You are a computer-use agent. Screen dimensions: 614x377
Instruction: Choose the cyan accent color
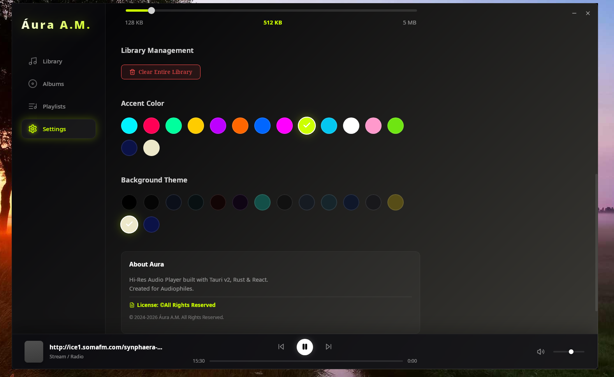coord(129,126)
